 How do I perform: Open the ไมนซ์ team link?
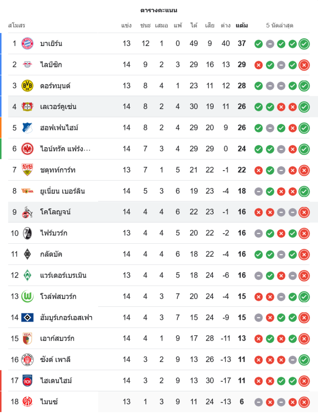[x=49, y=402]
